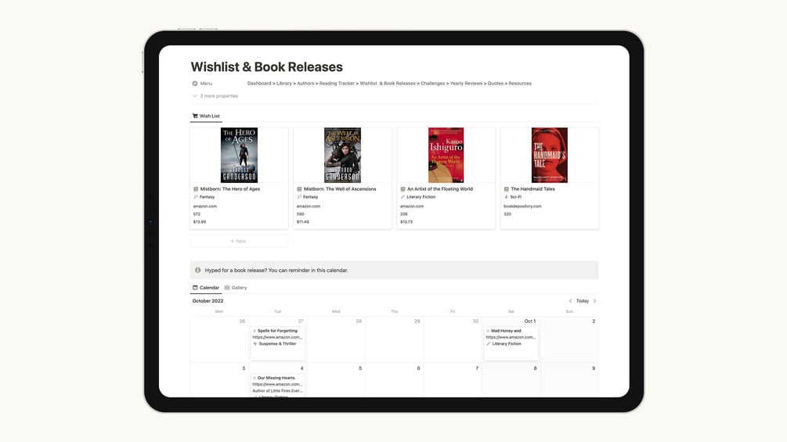Expand the 3 more properties chevron
The height and width of the screenshot is (442, 787).
[x=194, y=95]
